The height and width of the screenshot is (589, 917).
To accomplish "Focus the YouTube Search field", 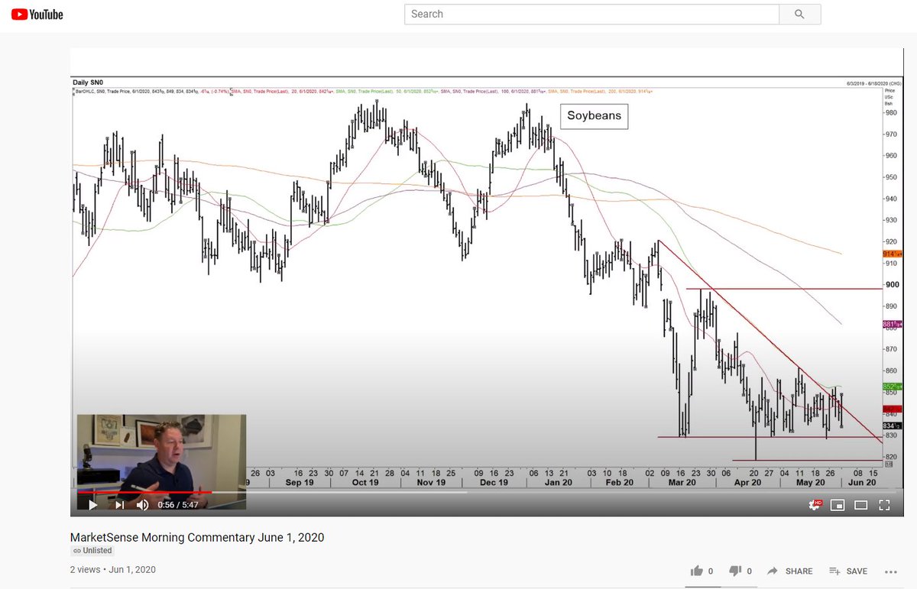I will [x=591, y=14].
